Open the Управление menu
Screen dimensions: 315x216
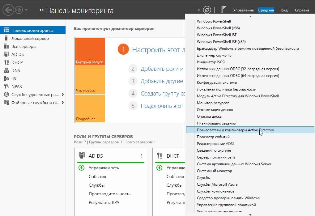pyautogui.click(x=243, y=10)
